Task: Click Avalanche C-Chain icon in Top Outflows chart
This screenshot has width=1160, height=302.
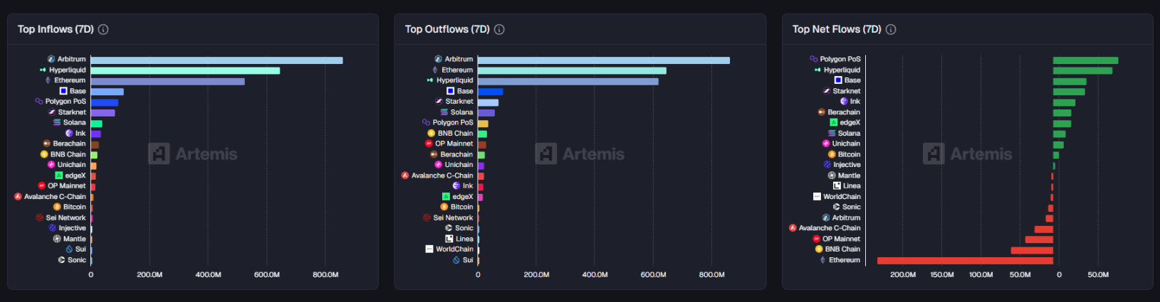Action: click(x=405, y=176)
